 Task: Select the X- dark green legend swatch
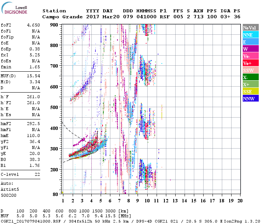(251, 77)
